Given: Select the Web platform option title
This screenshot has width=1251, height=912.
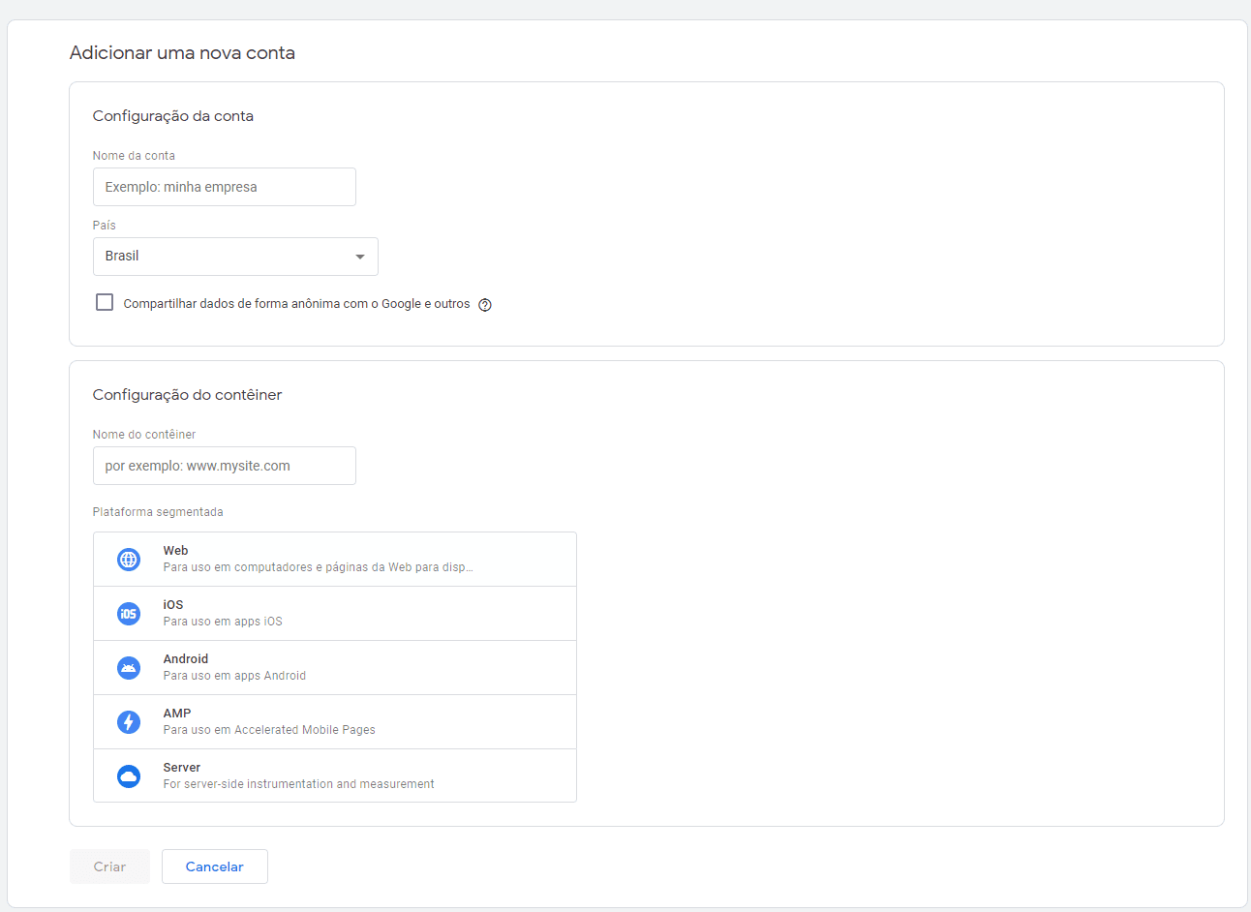Looking at the screenshot, I should coord(175,551).
